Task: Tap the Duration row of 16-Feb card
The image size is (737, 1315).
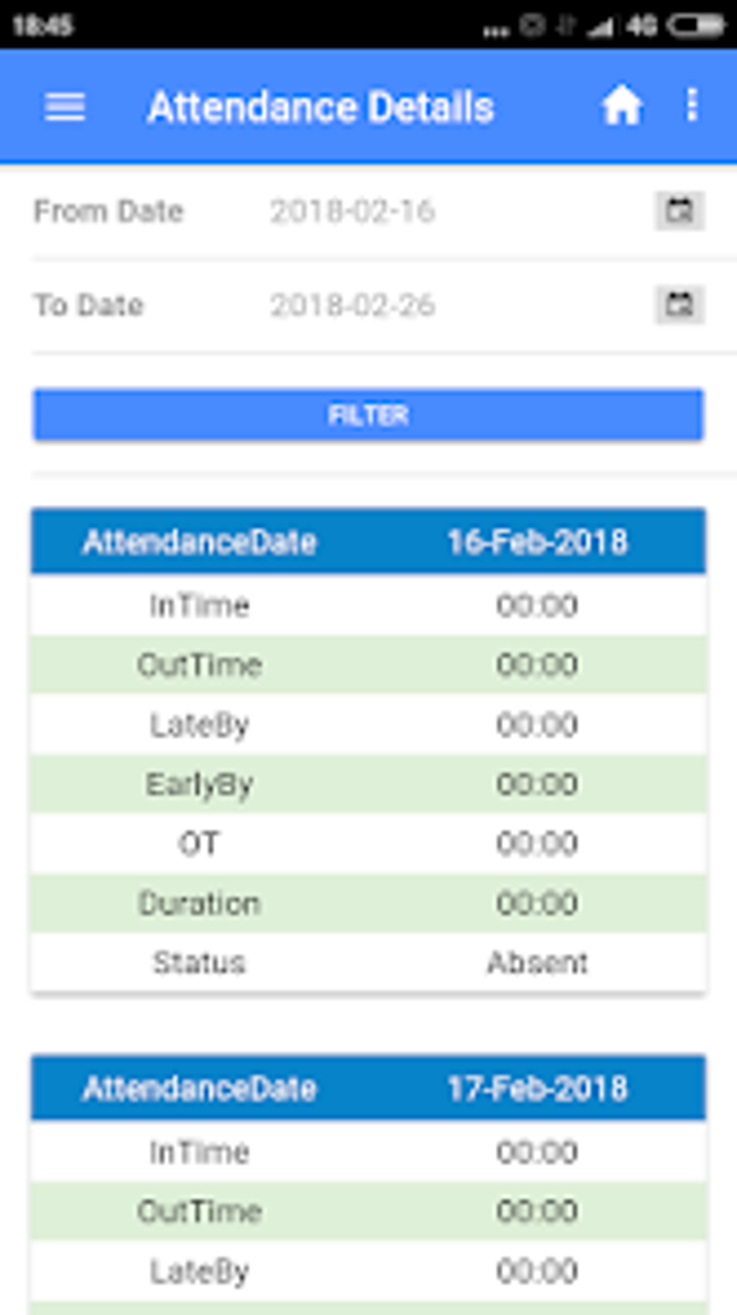Action: click(368, 903)
